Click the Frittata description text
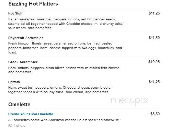 point(60,90)
